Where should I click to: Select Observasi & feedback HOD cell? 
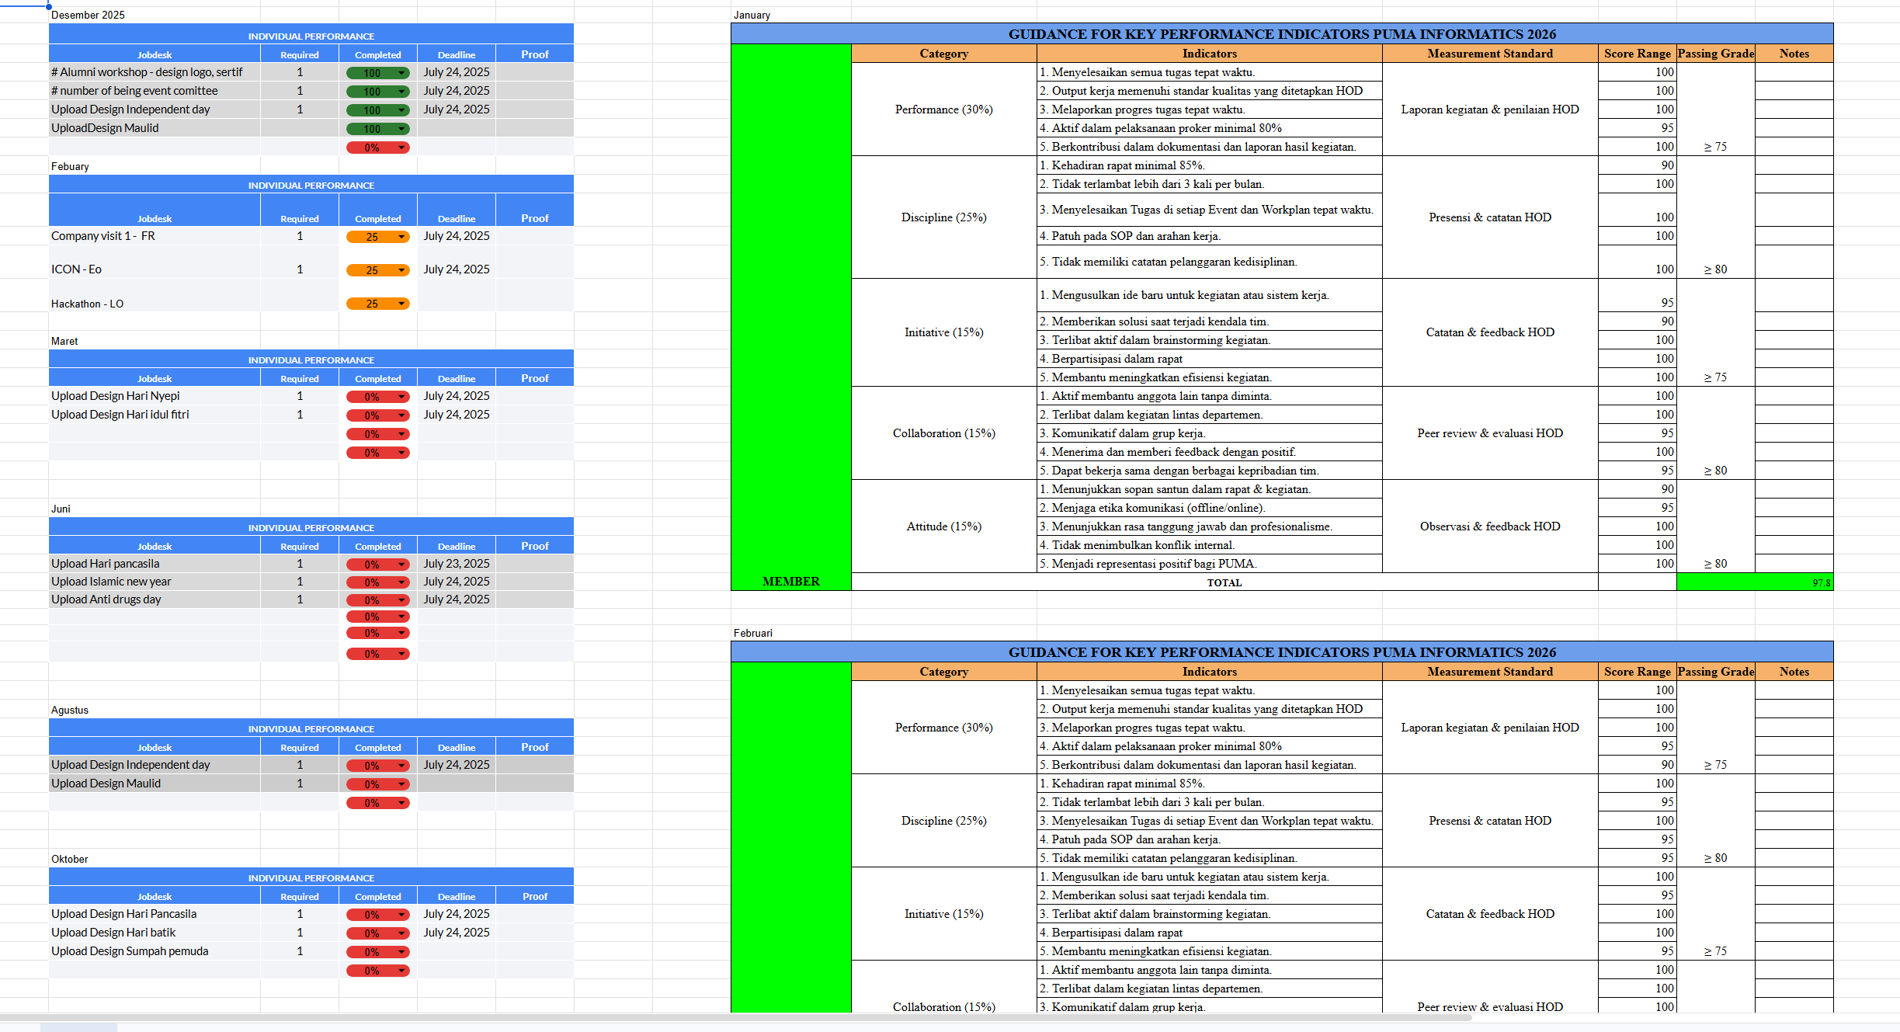(1490, 526)
